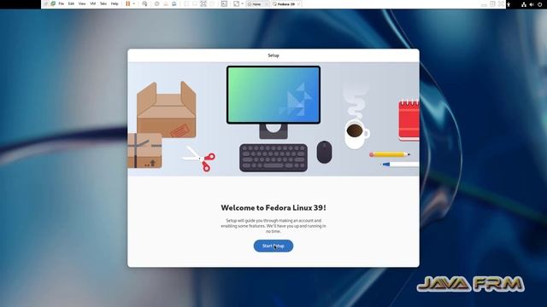Click the Send Ctrl+Alt+Del toolbar icon
The width and height of the screenshot is (547, 307).
144,3
